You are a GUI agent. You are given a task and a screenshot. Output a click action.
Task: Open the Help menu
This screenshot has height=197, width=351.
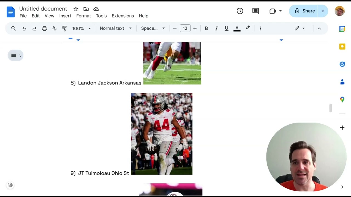click(x=143, y=16)
